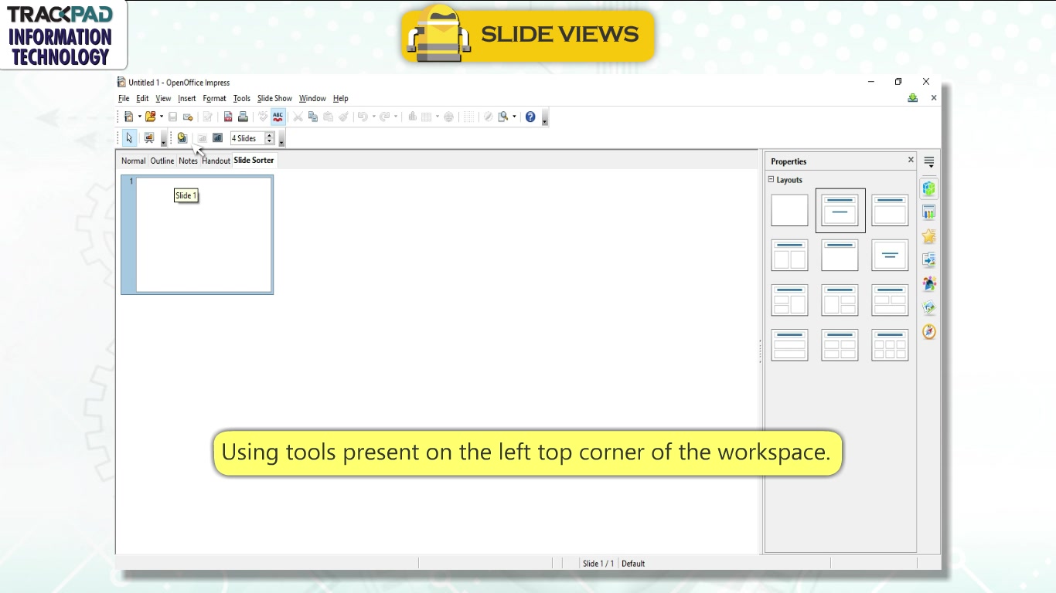1056x593 pixels.
Task: Open the Format menu
Action: pyautogui.click(x=214, y=98)
